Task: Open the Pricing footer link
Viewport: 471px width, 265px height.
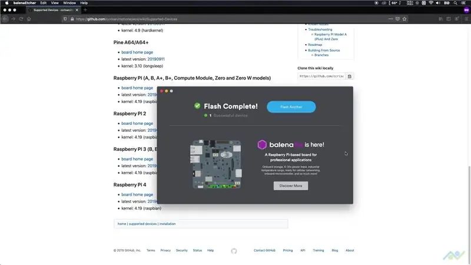Action: (x=288, y=250)
